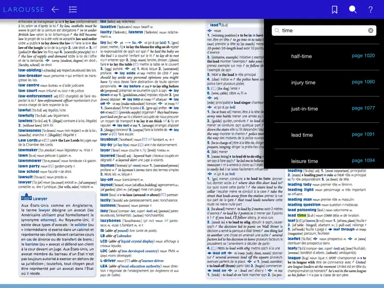Click the 'Law Lords' headword

pyautogui.click(x=28, y=140)
